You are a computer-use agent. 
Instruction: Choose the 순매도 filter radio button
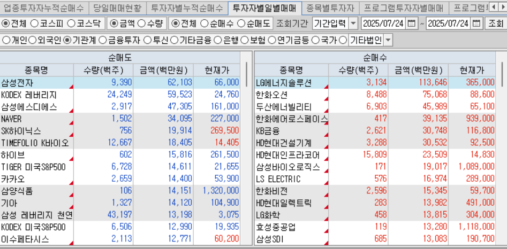point(241,24)
